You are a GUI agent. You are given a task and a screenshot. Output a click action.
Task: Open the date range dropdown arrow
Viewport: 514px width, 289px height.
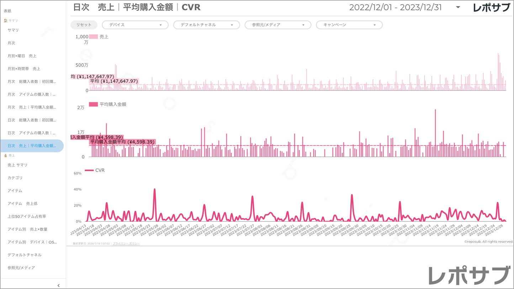pos(458,7)
